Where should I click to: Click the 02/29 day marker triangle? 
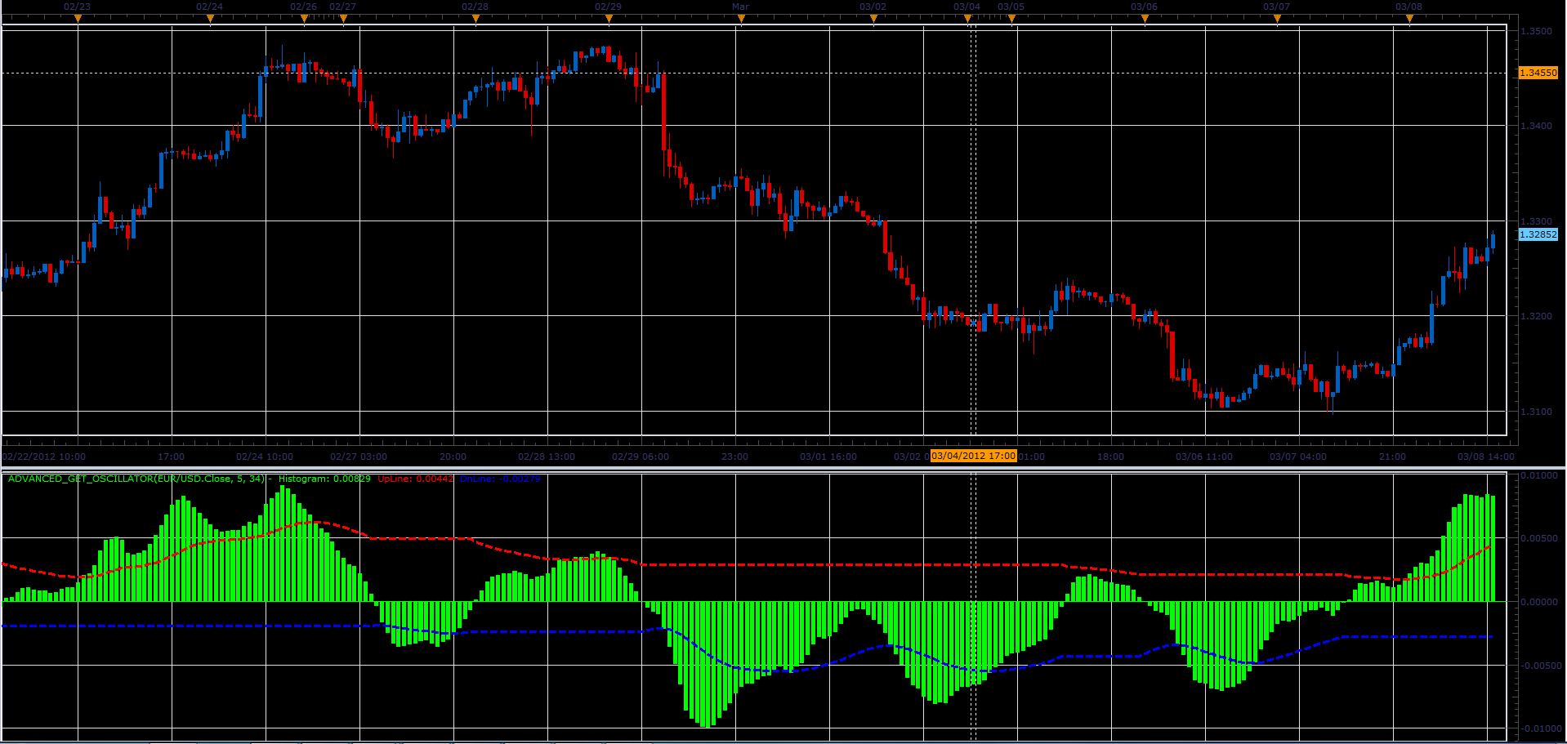[x=609, y=18]
